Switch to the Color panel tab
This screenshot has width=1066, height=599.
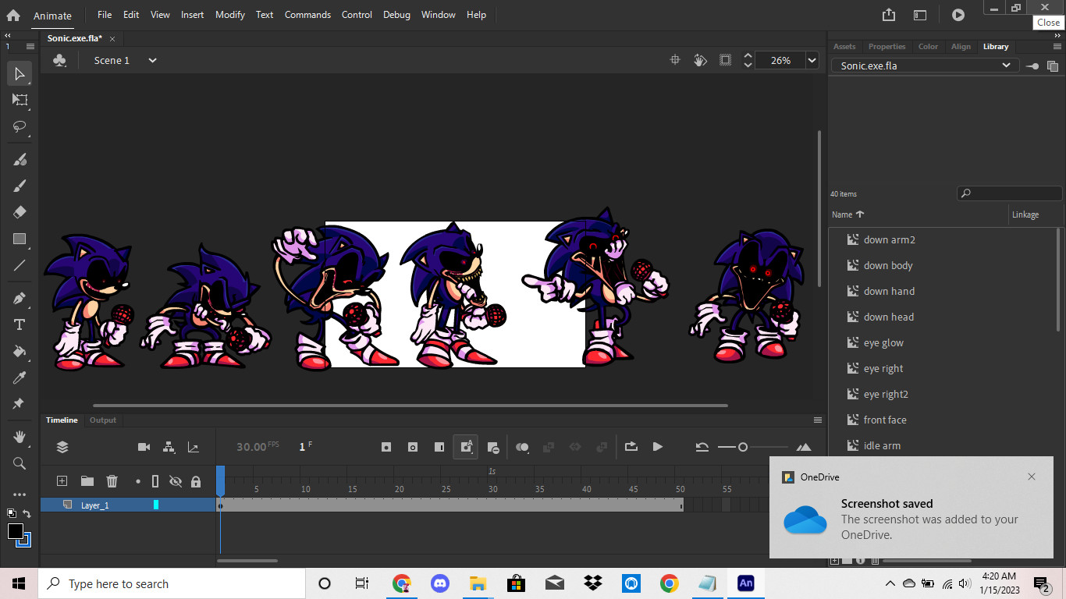(928, 46)
